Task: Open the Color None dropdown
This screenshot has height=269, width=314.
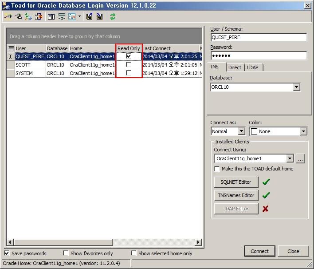Action: [303, 131]
